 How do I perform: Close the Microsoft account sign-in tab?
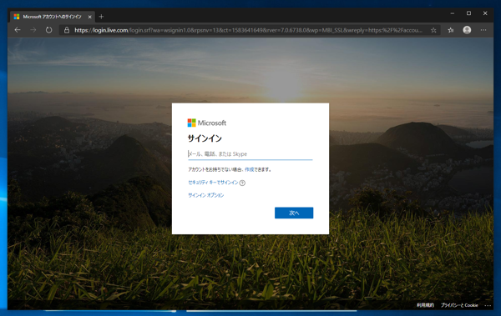coord(90,17)
